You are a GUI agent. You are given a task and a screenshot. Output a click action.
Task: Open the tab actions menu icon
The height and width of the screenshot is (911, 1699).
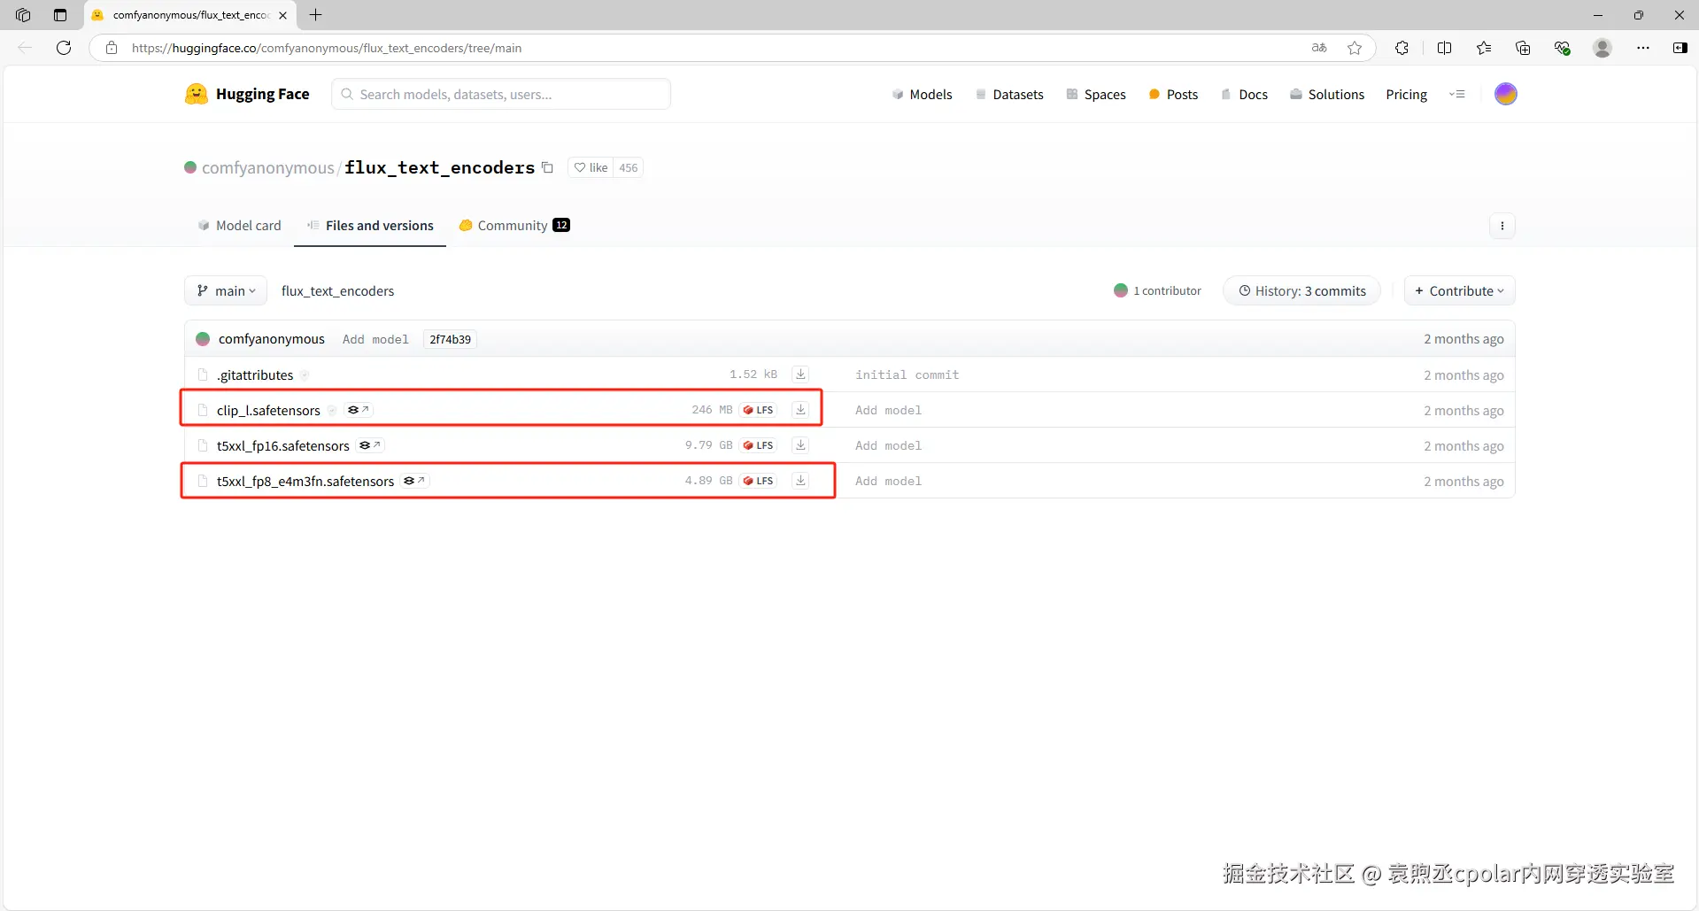click(x=60, y=15)
